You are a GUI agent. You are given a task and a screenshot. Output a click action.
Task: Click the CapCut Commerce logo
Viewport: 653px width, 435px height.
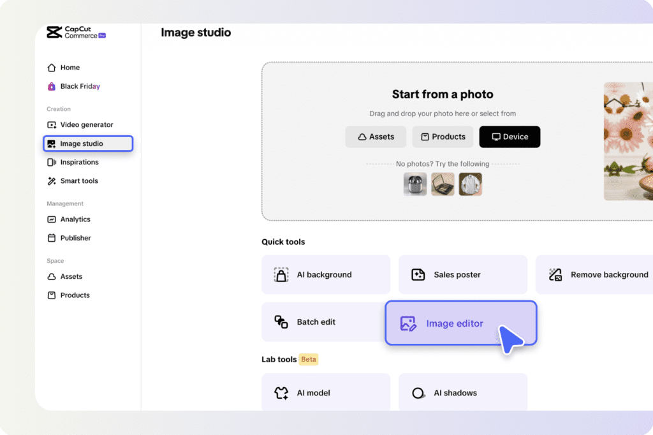(77, 33)
